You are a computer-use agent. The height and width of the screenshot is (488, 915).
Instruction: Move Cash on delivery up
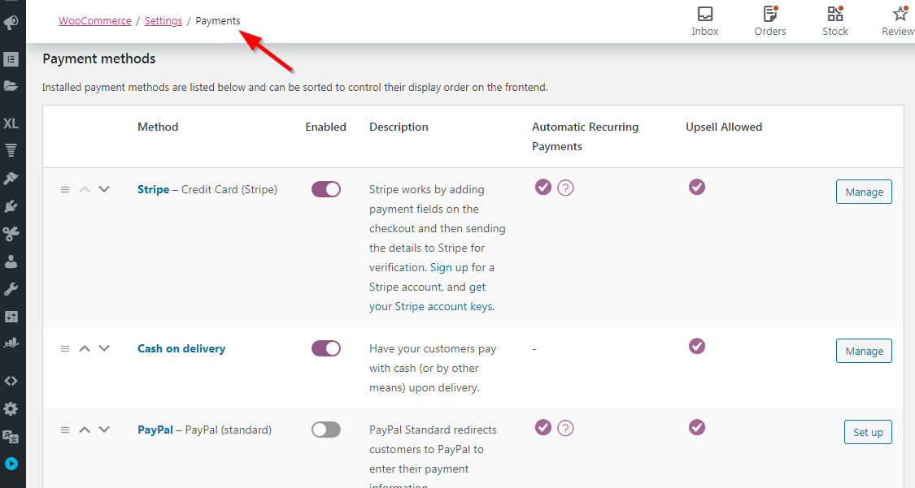[85, 348]
